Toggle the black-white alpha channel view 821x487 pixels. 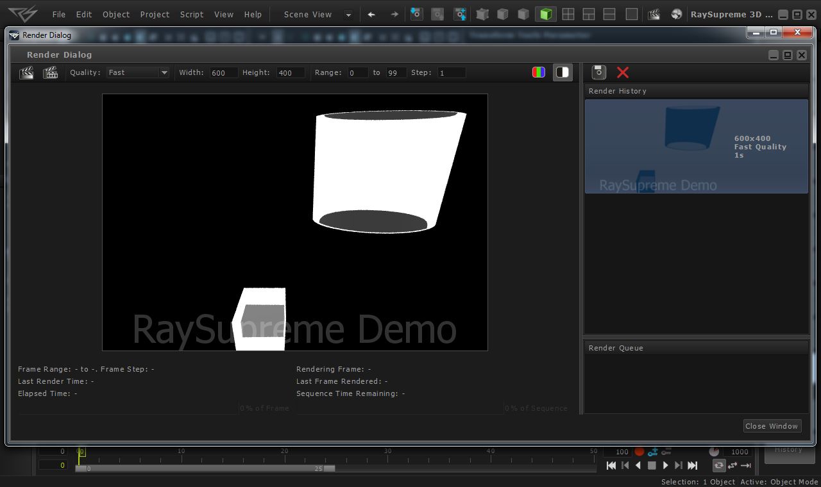563,72
